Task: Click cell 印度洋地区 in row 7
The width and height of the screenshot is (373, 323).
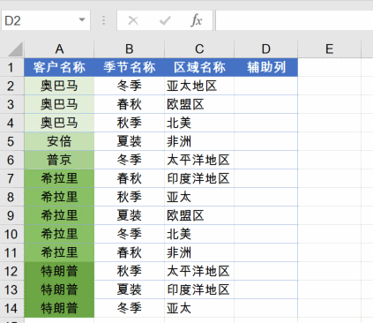Action: [x=199, y=178]
